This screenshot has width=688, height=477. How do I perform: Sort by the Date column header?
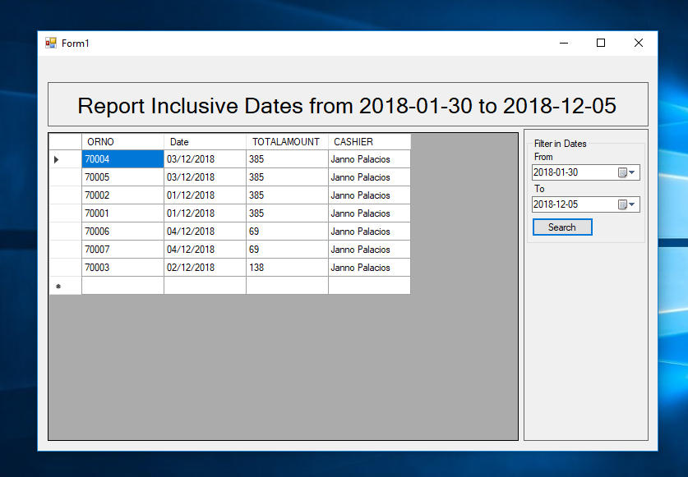[205, 142]
